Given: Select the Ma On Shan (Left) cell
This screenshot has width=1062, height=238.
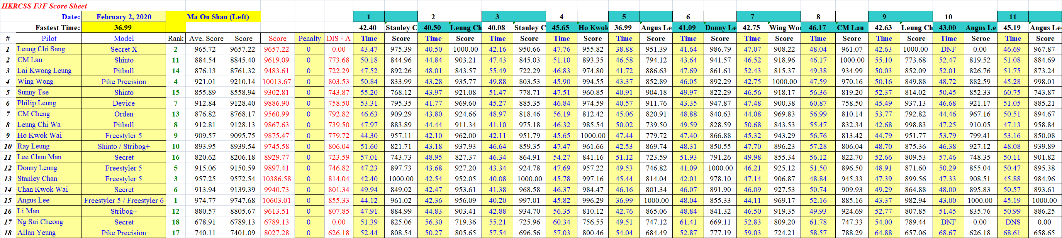Looking at the screenshot, I should click(x=218, y=17).
